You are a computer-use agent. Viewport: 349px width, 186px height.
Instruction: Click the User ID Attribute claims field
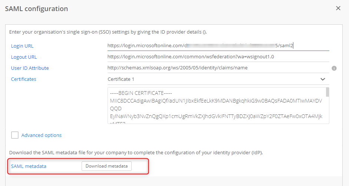click(218, 68)
